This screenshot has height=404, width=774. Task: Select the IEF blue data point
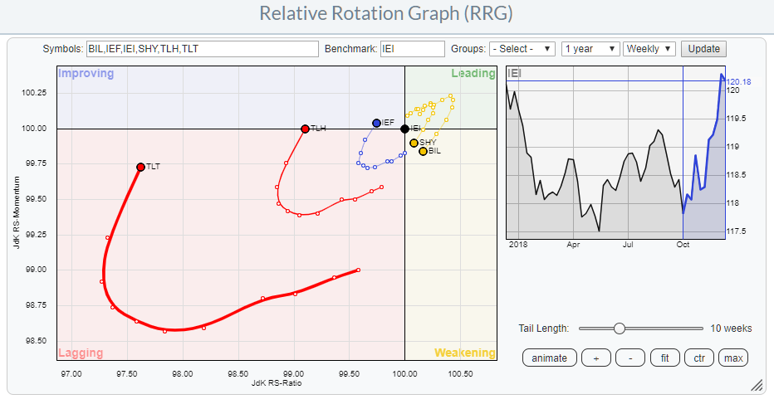tap(376, 123)
